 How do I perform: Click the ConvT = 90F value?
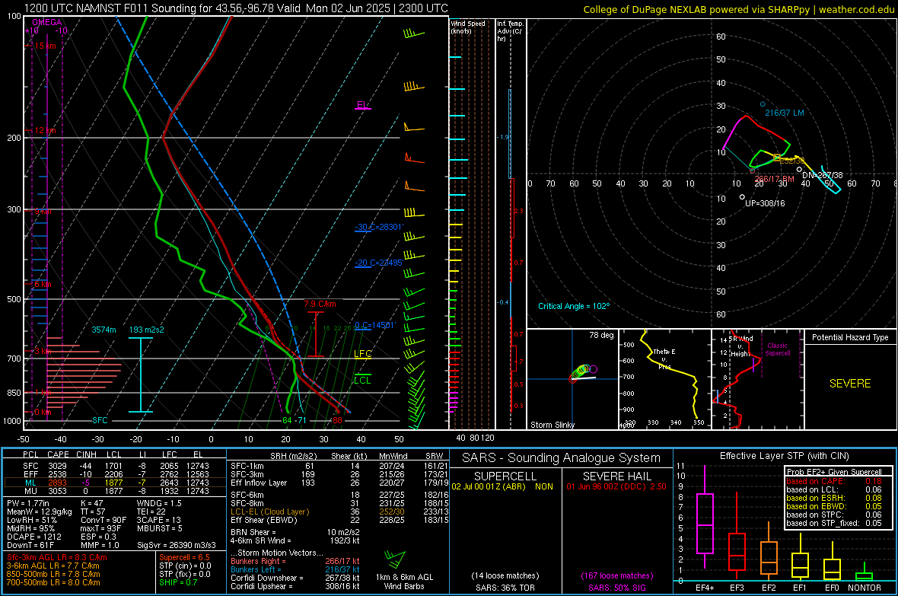point(103,521)
